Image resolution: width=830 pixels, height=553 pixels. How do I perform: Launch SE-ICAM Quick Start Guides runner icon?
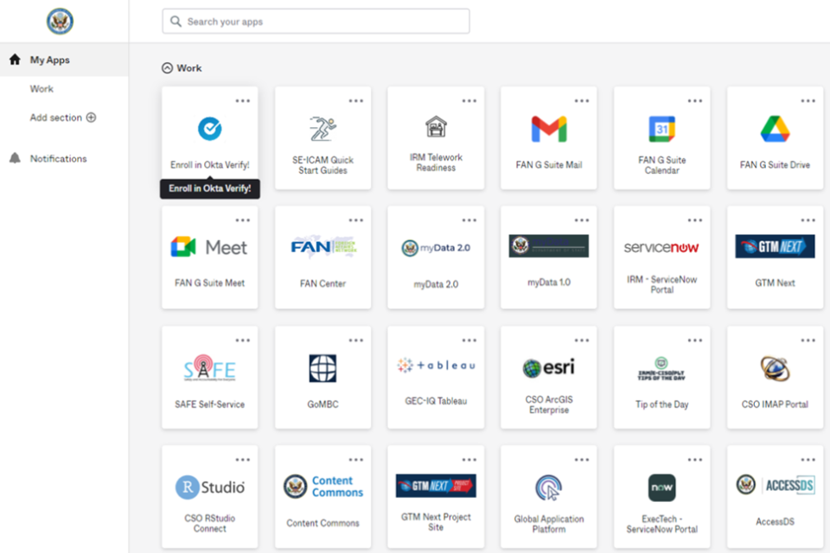tap(322, 129)
